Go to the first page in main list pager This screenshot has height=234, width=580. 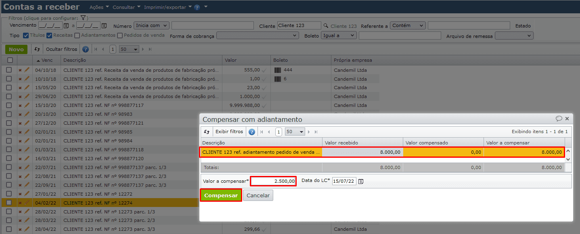coord(96,49)
